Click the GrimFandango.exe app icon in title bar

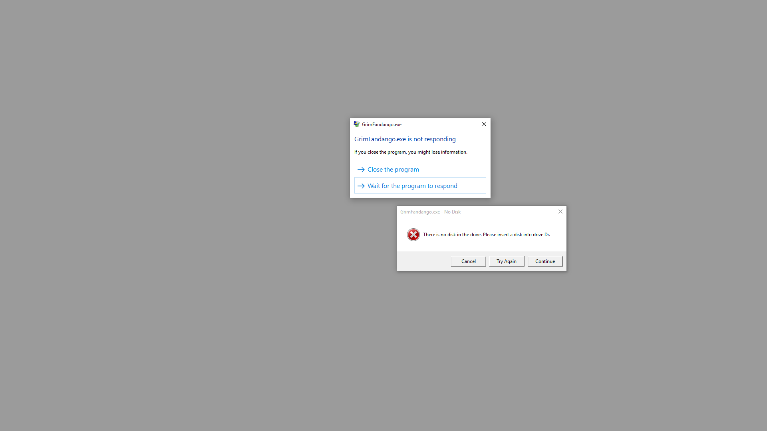coord(357,124)
